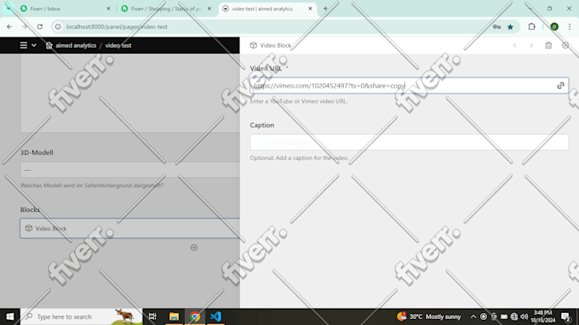Close the Fiverr / Inbox tab

108,9
